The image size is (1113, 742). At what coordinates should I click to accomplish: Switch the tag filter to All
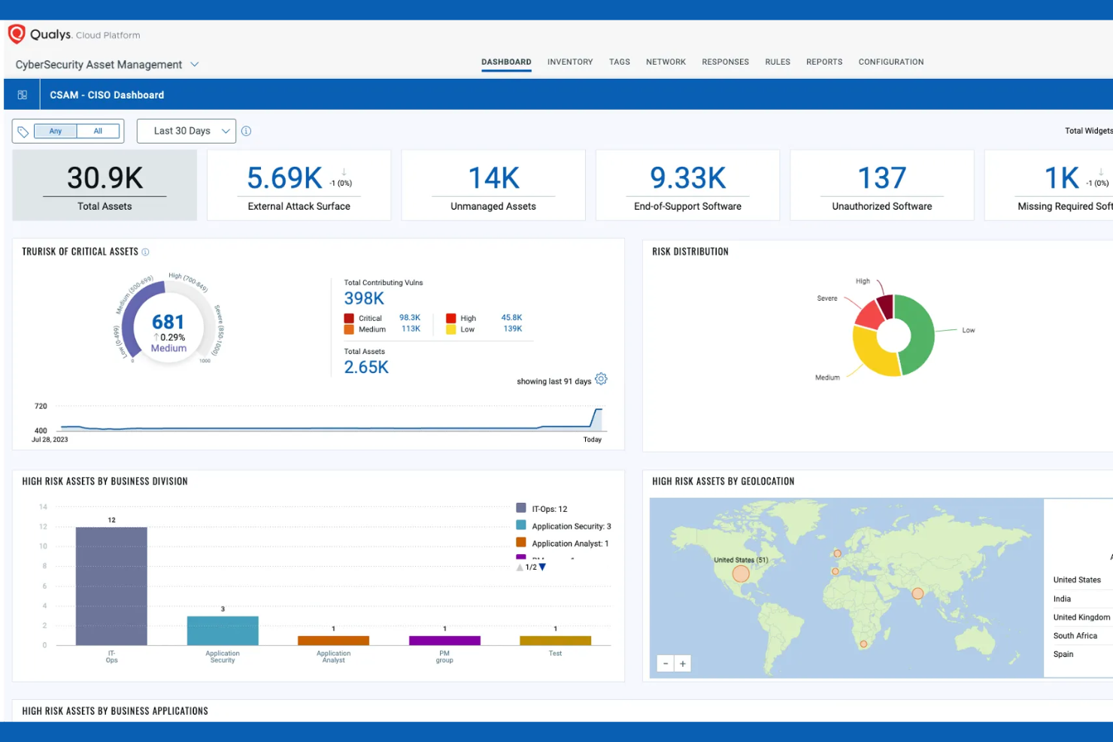pos(99,131)
